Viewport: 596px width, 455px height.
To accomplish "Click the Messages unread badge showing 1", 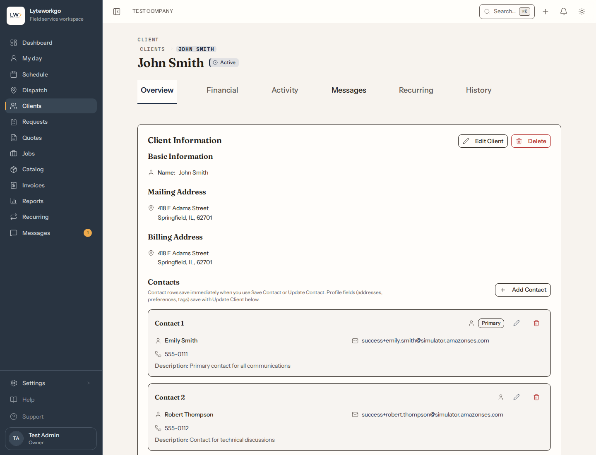I will coord(88,233).
